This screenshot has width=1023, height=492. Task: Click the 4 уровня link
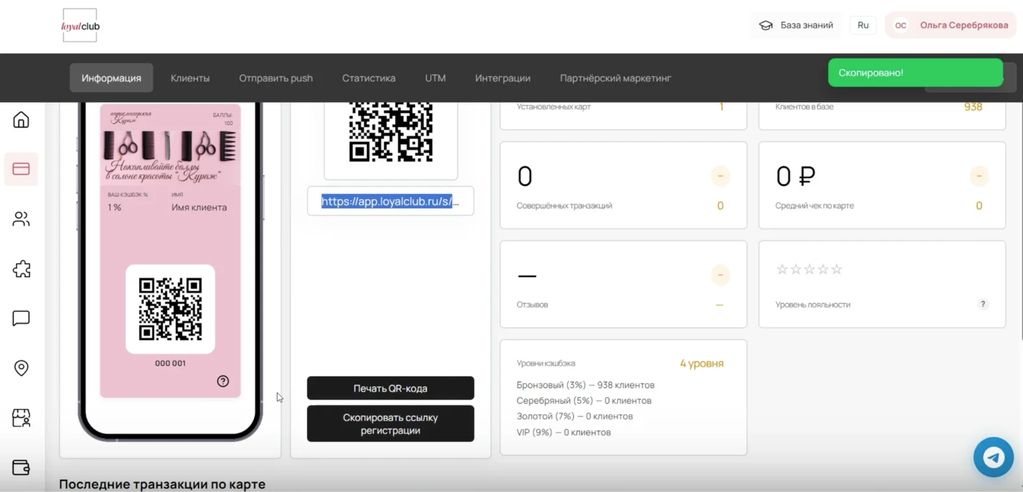coord(701,363)
